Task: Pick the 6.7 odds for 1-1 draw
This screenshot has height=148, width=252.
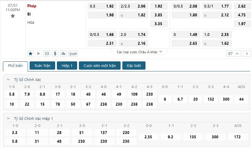Action: click(180, 99)
